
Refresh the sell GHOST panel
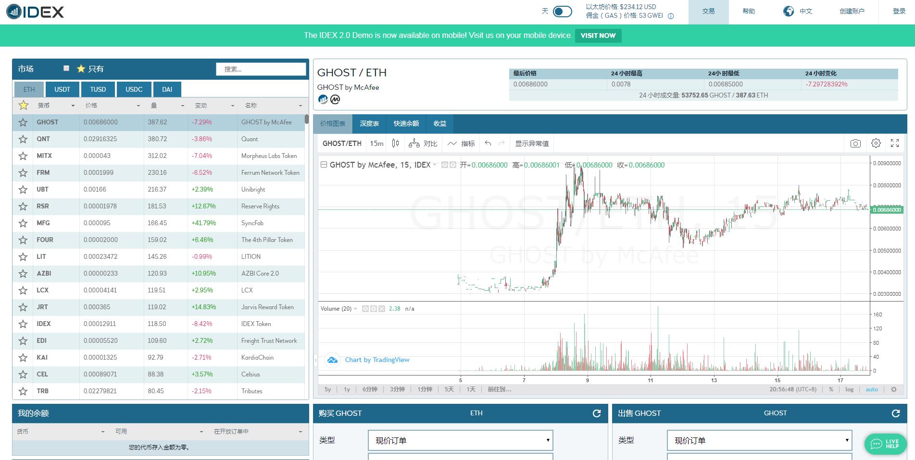click(x=896, y=413)
